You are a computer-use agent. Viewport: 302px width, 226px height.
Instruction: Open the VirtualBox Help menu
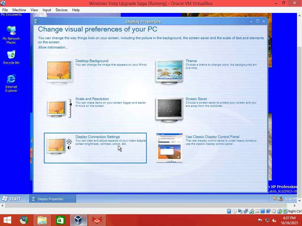coord(76,10)
